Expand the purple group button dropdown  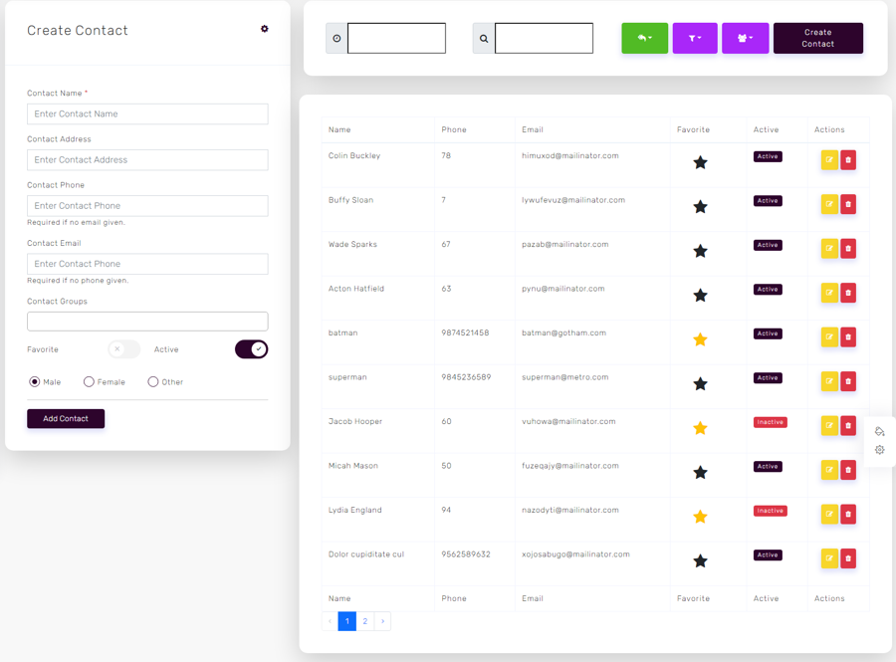pyautogui.click(x=753, y=38)
